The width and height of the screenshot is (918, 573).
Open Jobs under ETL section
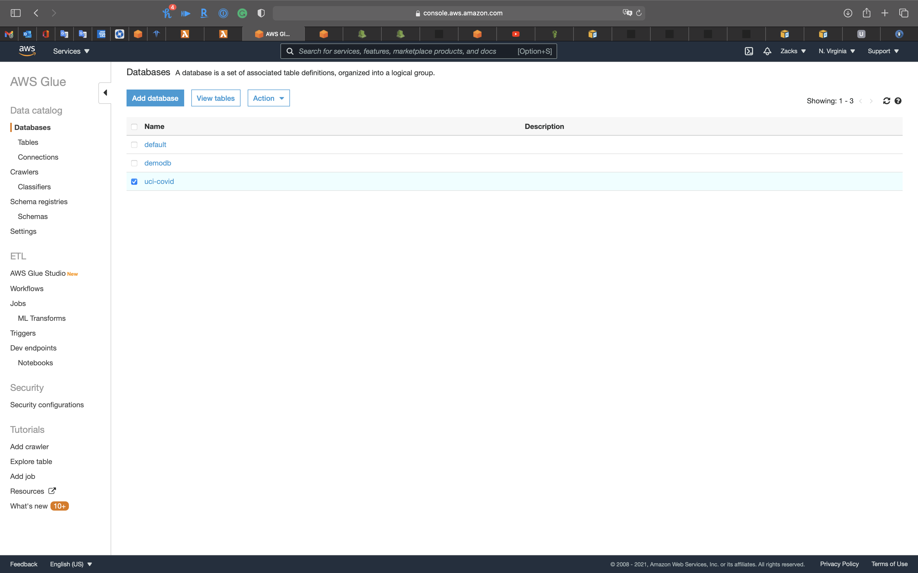(x=18, y=304)
